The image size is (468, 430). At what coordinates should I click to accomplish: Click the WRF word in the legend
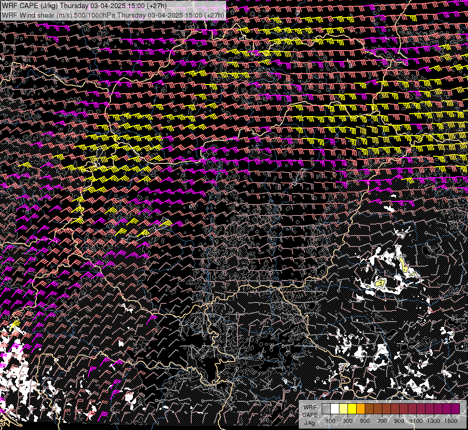click(x=310, y=408)
